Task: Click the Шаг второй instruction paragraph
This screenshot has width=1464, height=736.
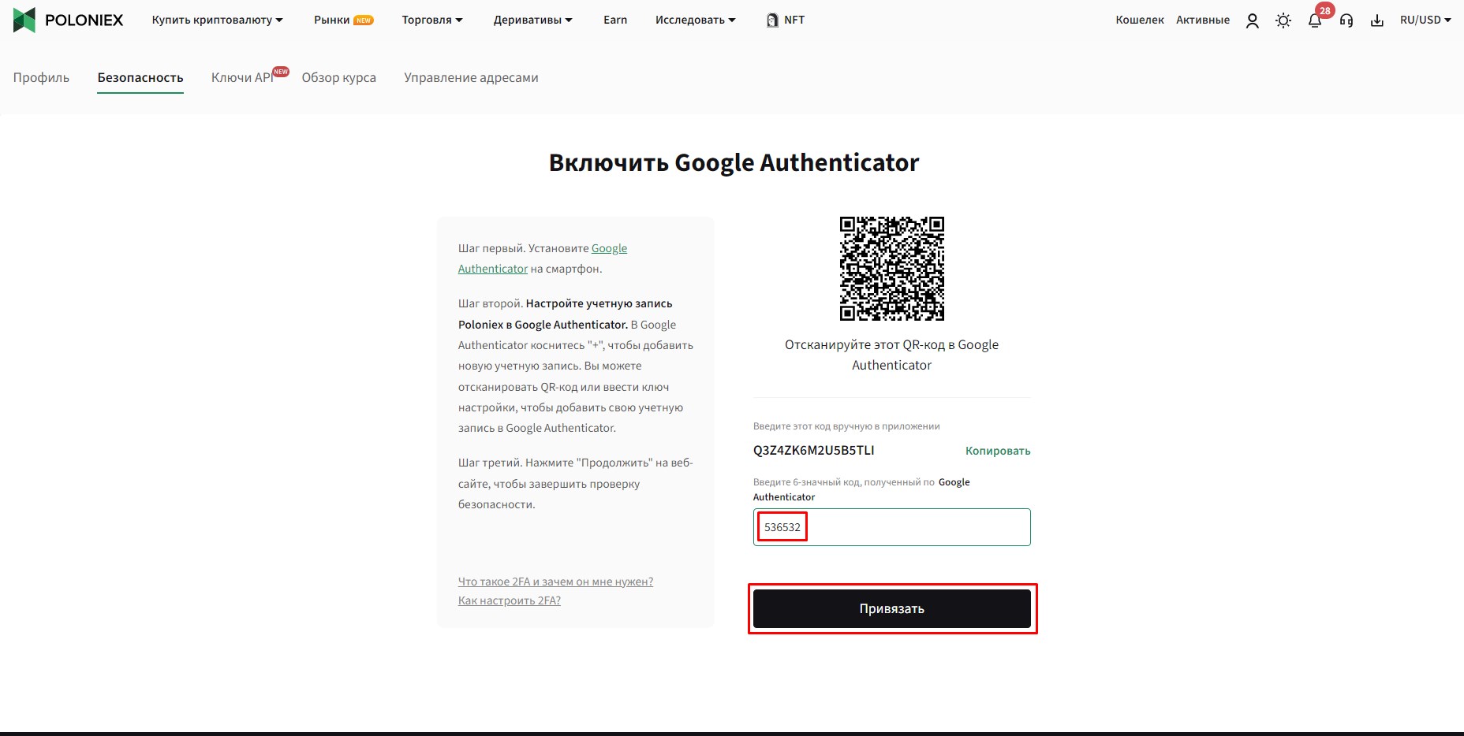Action: (576, 366)
